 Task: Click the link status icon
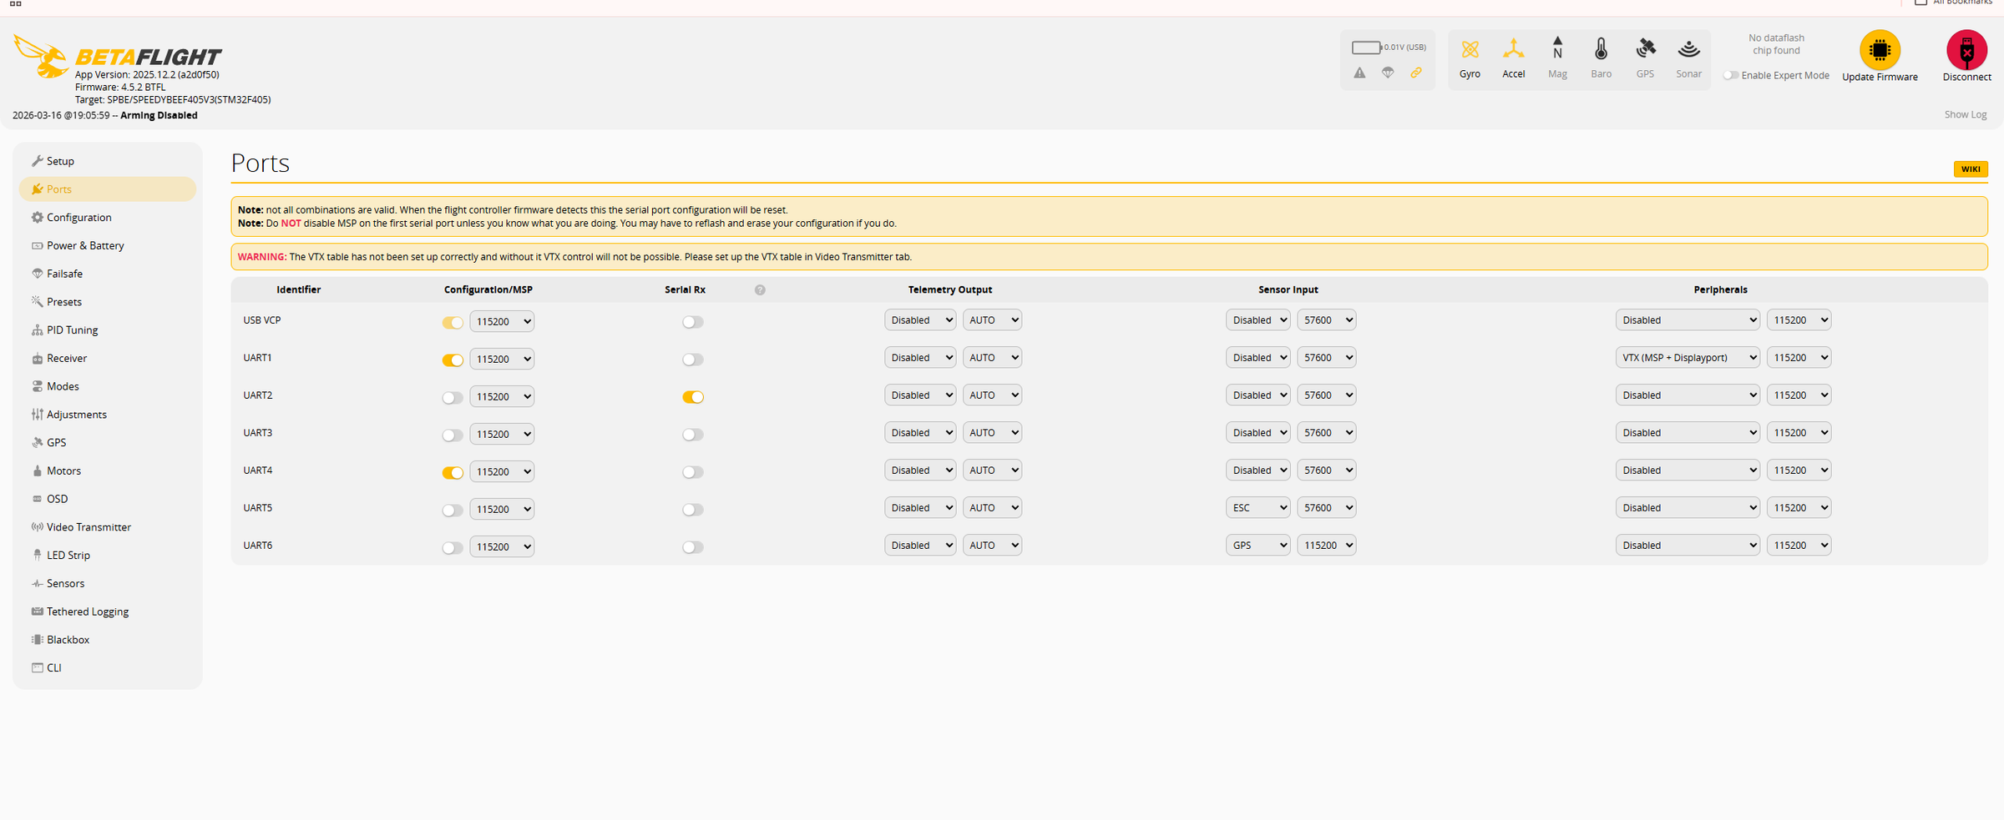tap(1416, 73)
